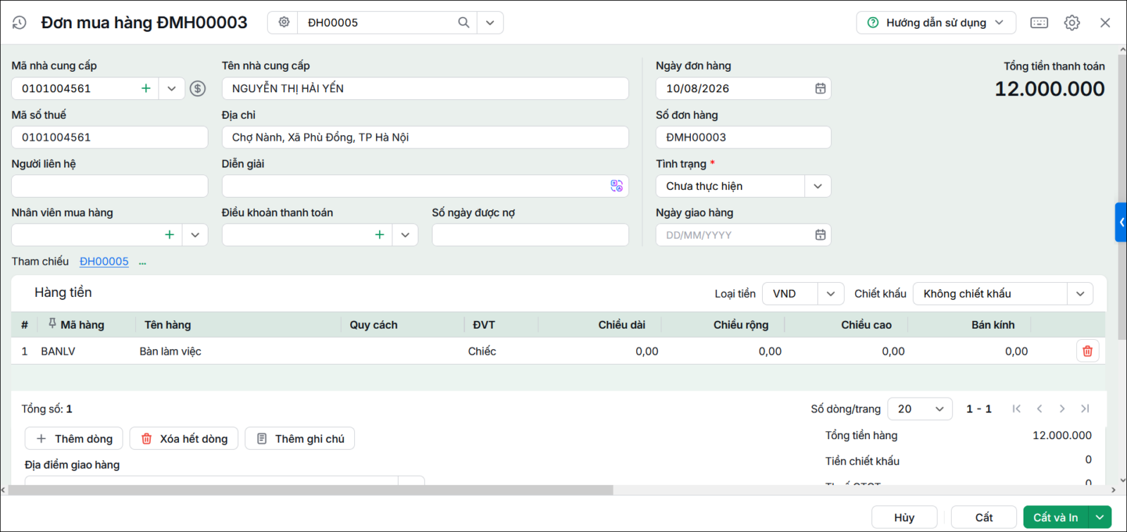Click the vertical scrollbar thumb
1127x532 pixels.
1122,197
